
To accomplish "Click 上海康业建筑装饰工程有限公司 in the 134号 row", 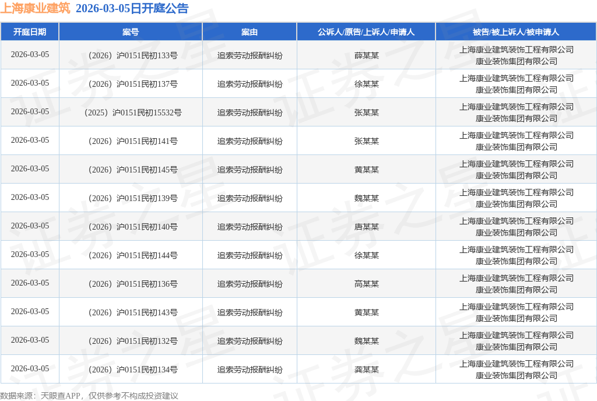I will point(517,364).
